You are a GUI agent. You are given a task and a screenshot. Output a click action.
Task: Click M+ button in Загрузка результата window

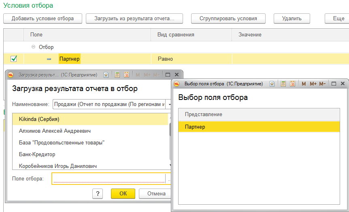coord(147,75)
